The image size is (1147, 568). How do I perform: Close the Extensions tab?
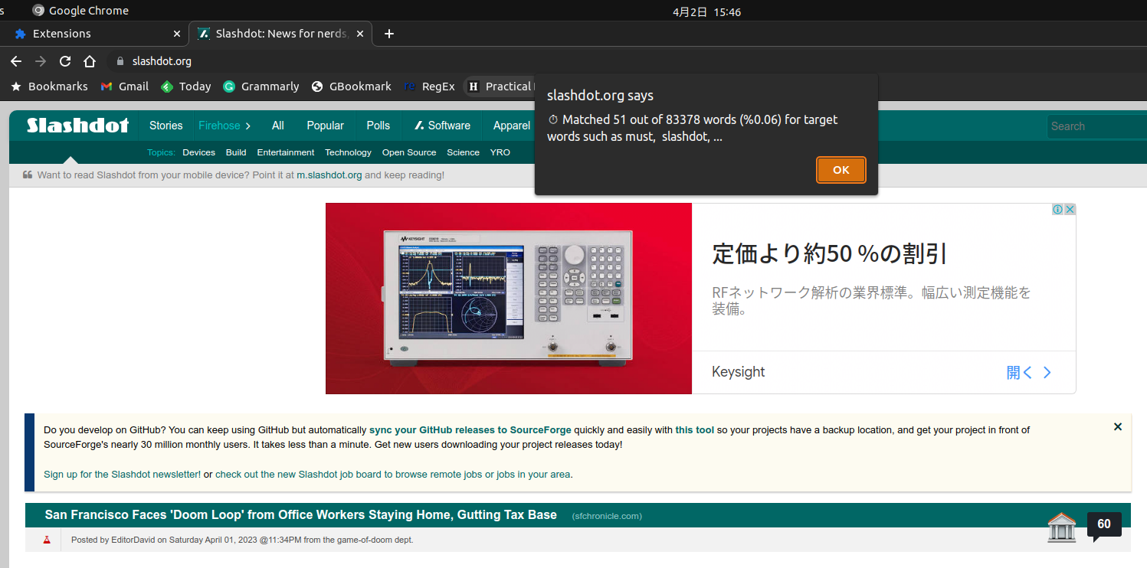177,34
